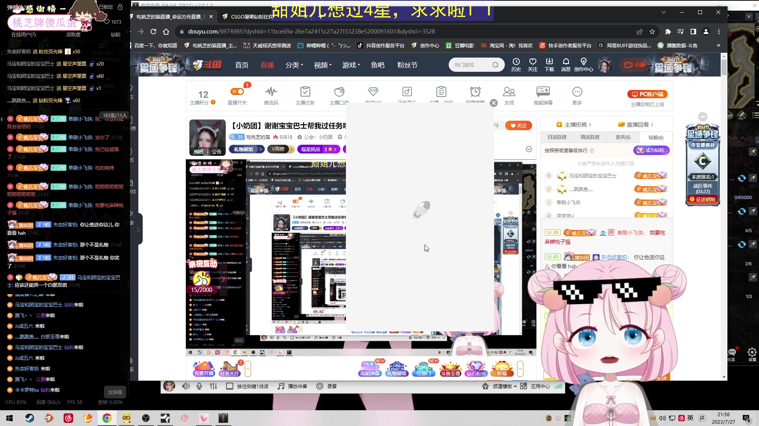Open 鱼吧 in the Douyu nav
Image resolution: width=759 pixels, height=426 pixels.
pos(378,65)
